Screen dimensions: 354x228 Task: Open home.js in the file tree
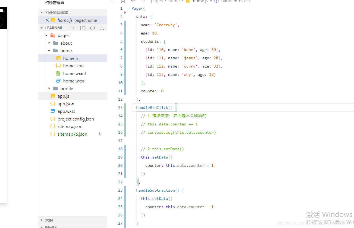point(72,58)
